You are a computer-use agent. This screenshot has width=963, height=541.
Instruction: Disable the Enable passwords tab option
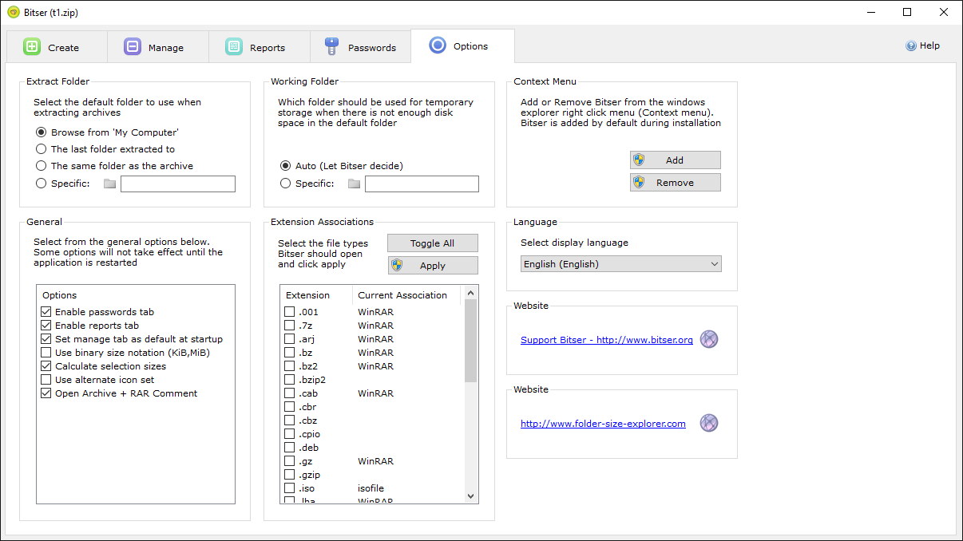click(x=46, y=312)
